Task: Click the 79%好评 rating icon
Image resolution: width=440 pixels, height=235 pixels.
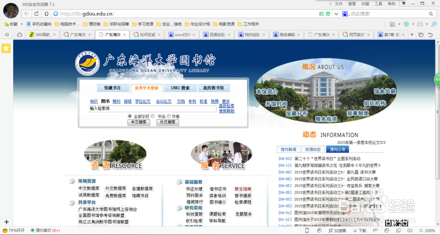Action: pos(5,231)
